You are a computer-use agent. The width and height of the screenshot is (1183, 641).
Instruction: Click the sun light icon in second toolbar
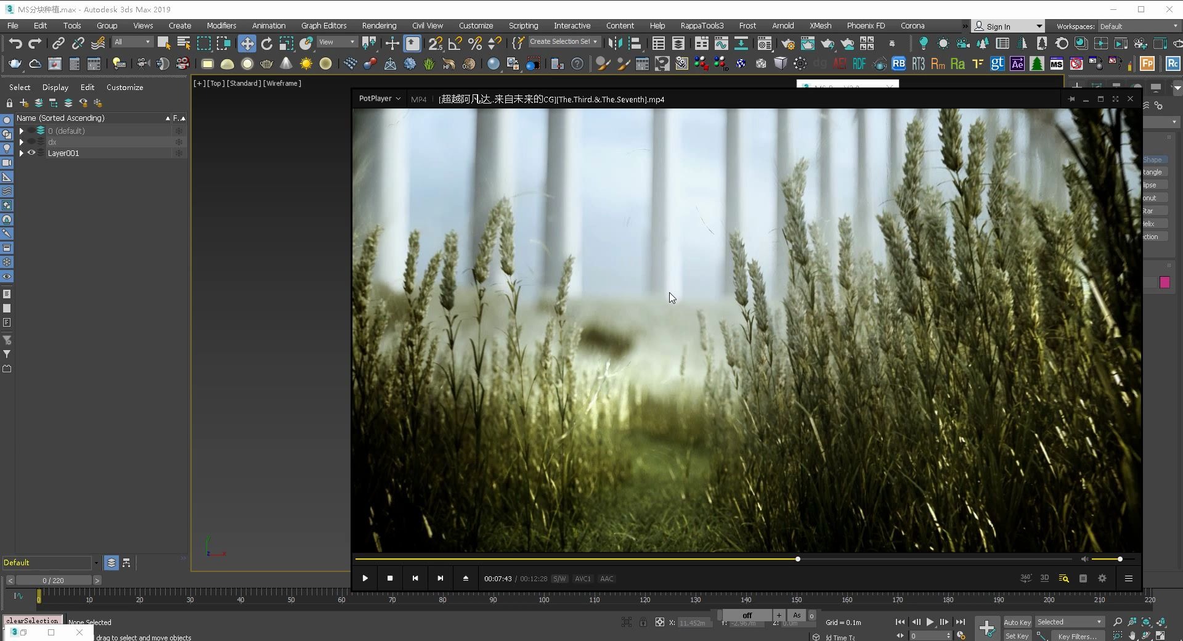[x=306, y=63]
